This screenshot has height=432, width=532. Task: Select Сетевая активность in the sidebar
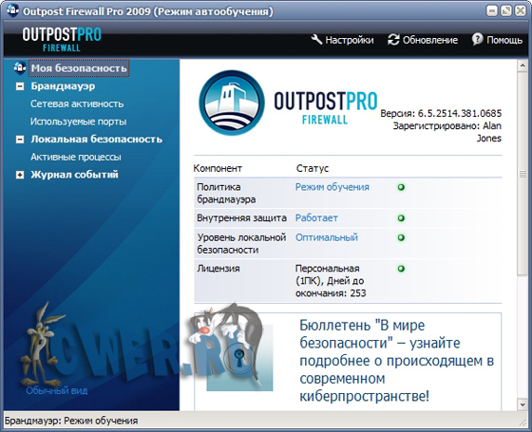(77, 103)
